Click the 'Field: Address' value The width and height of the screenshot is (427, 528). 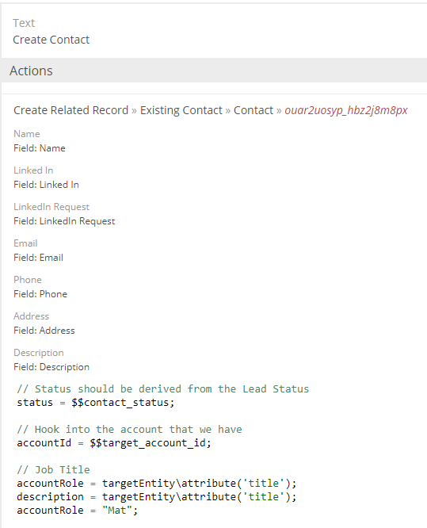click(x=44, y=331)
